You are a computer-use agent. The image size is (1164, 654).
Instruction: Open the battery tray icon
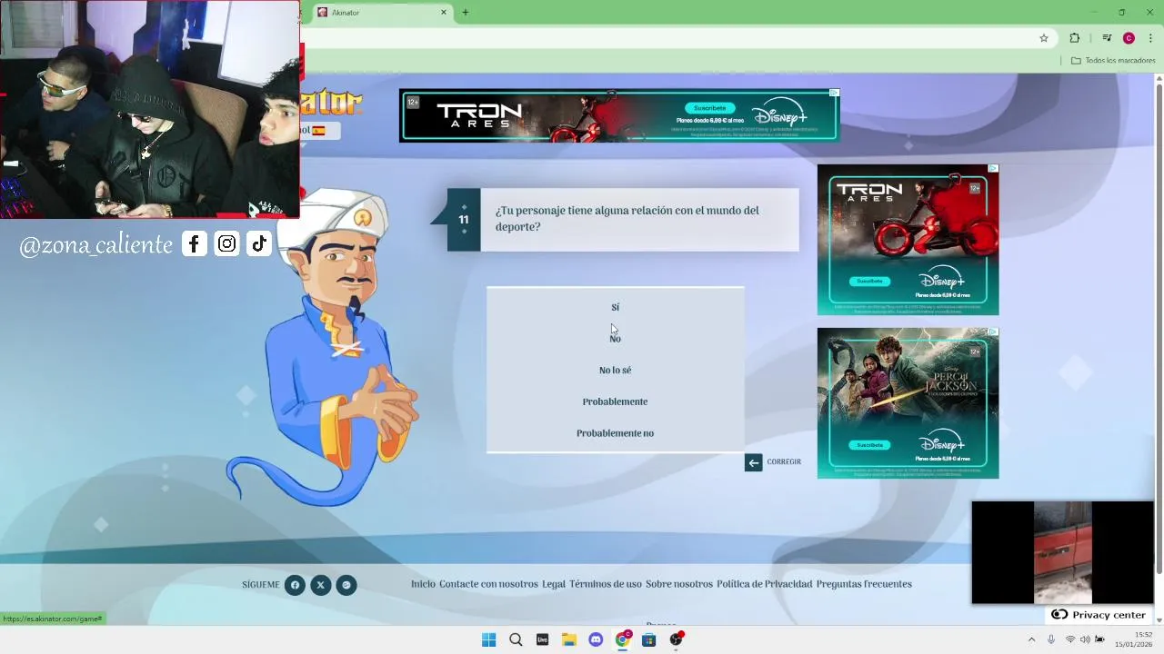pos(1099,639)
